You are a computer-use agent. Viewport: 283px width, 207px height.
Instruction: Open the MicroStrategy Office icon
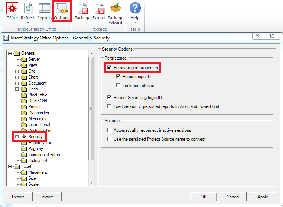[x=12, y=8]
